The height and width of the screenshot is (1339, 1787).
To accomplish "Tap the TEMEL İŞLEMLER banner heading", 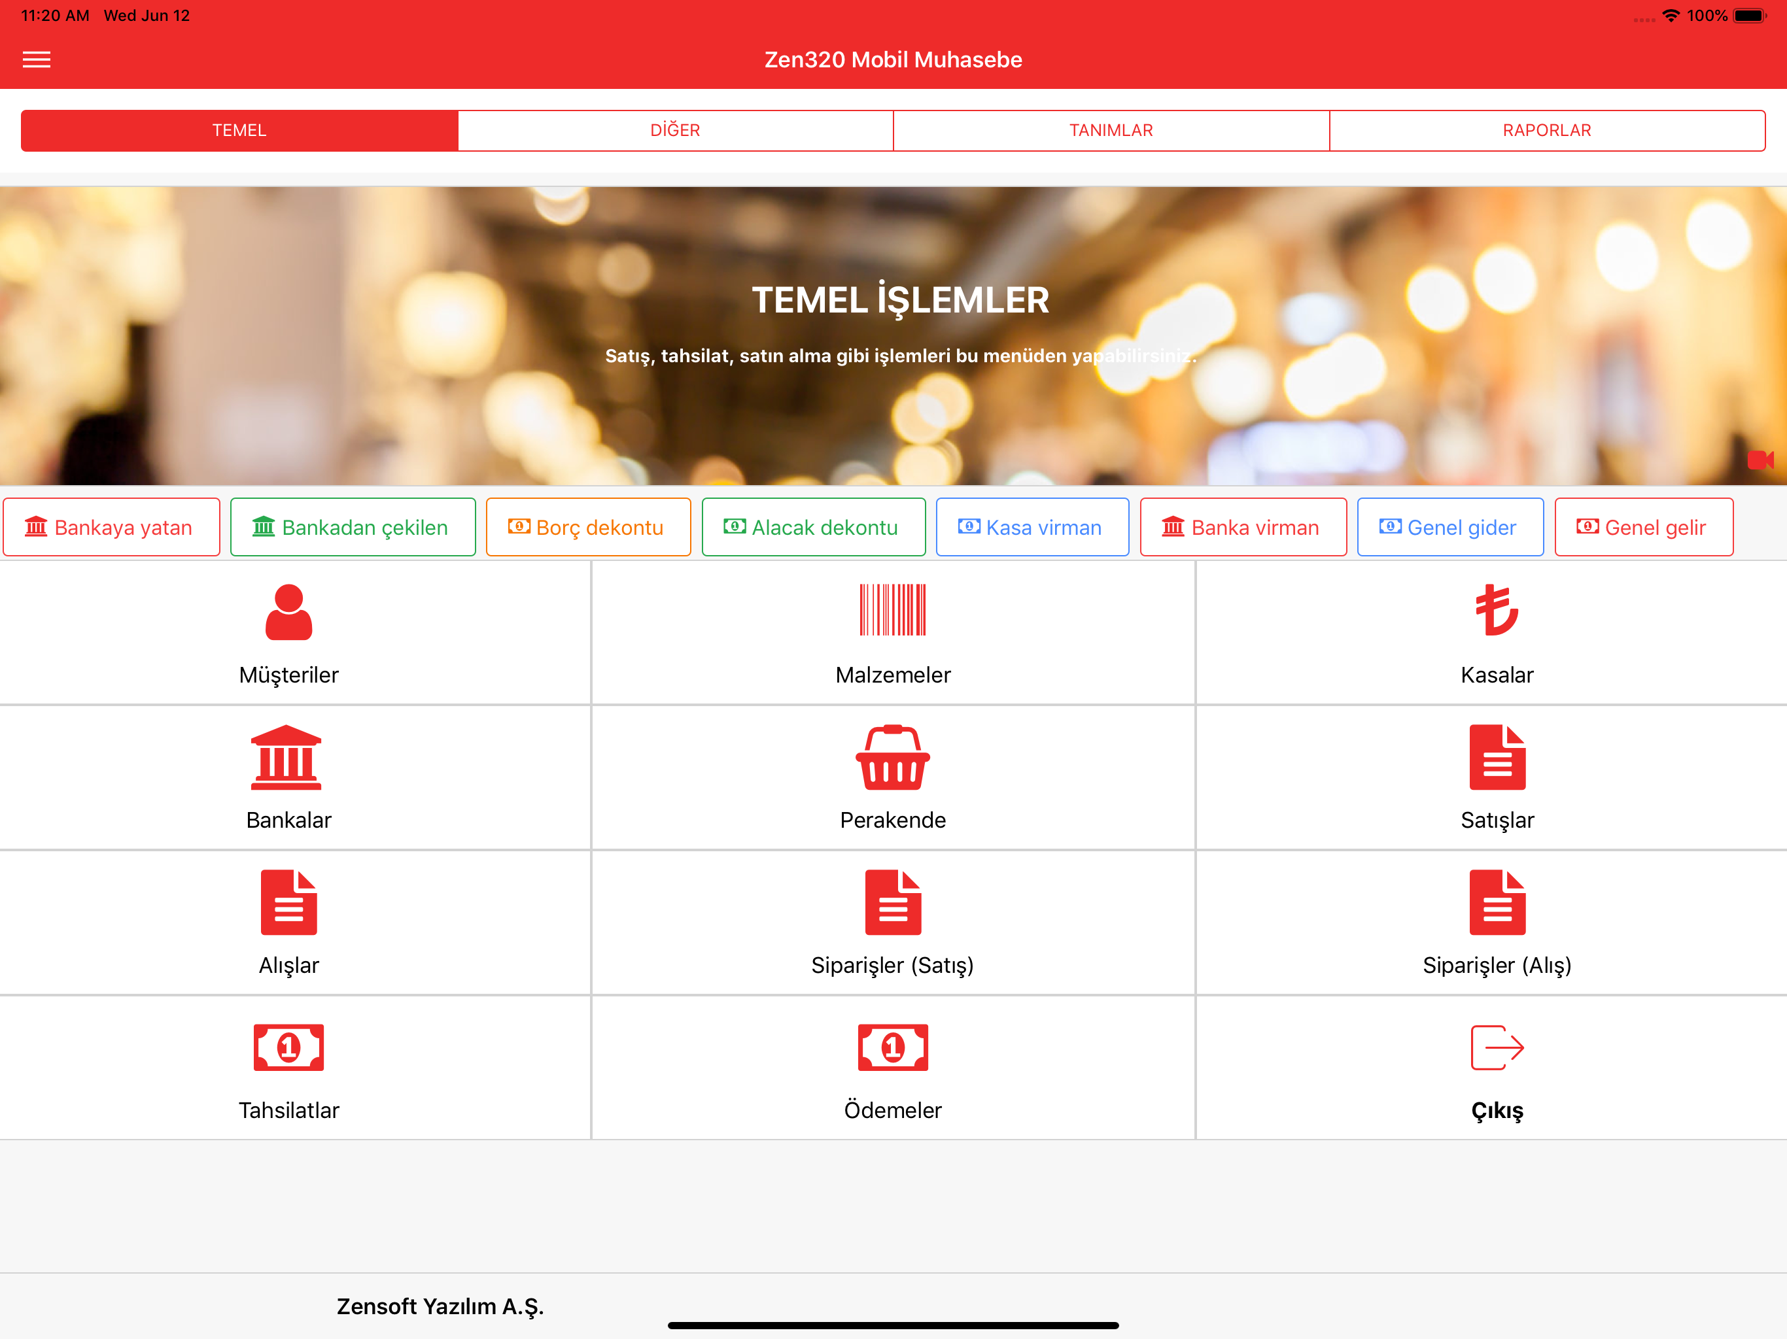I will click(901, 301).
